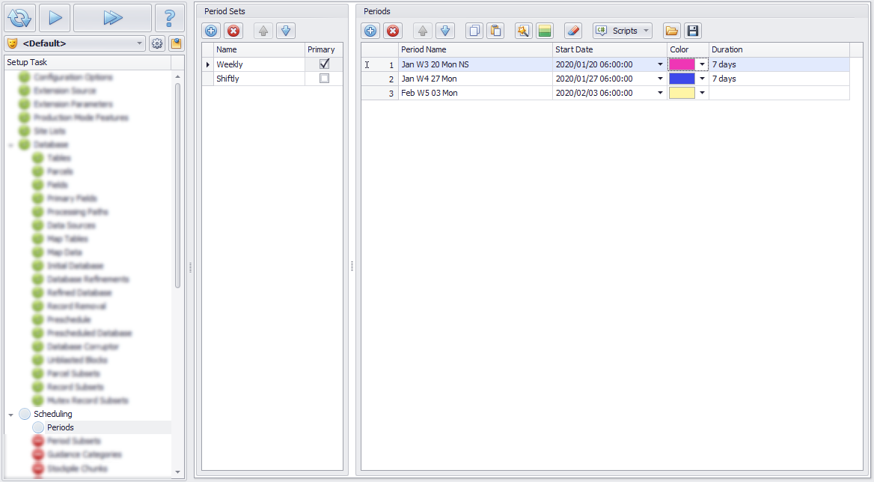This screenshot has width=874, height=482.
Task: Click the eraser clear icon
Action: pos(573,31)
